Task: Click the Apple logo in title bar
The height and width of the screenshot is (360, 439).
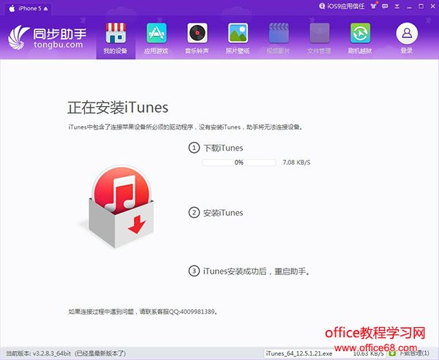Action: 11,7
